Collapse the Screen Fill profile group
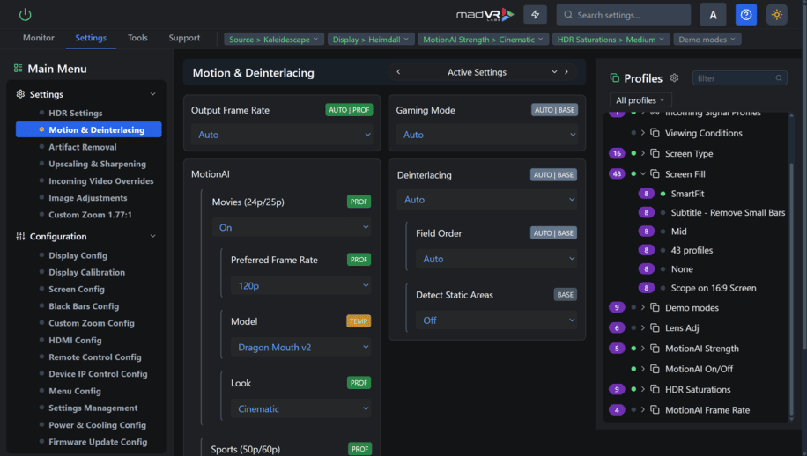Screen dimensions: 807x456 pos(643,174)
